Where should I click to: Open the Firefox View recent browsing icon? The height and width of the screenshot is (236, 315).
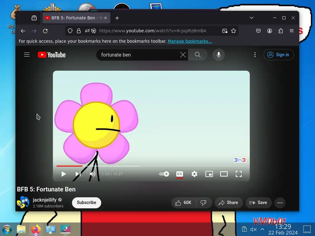(x=34, y=18)
